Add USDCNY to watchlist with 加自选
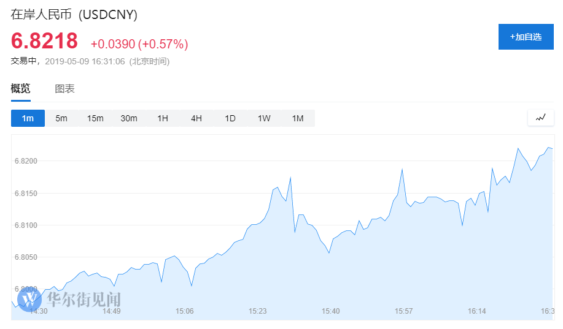The width and height of the screenshot is (563, 329). 526,37
